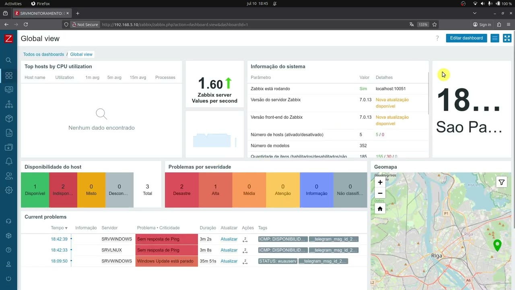Click the Alta severity tile
This screenshot has width=515, height=290.
216,190
